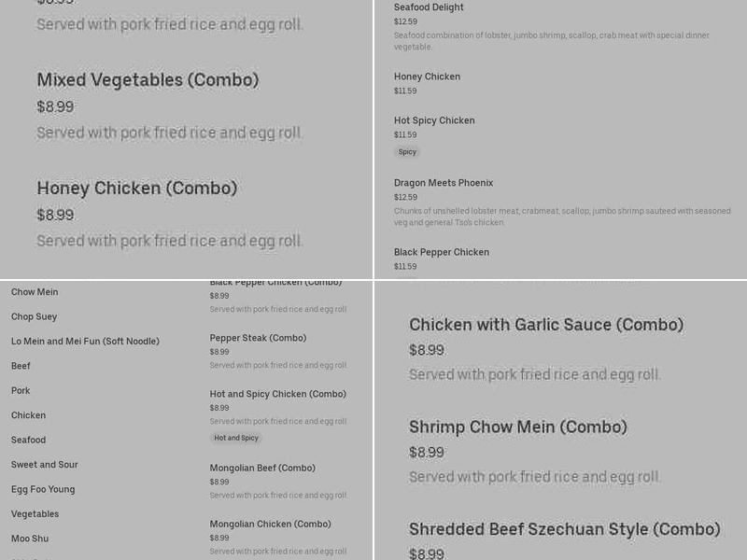Open the Pork category in sidebar
Screen dimensions: 747x560
(21, 391)
